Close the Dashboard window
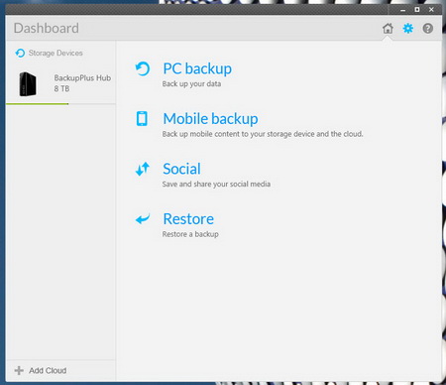The image size is (446, 385). (x=431, y=10)
